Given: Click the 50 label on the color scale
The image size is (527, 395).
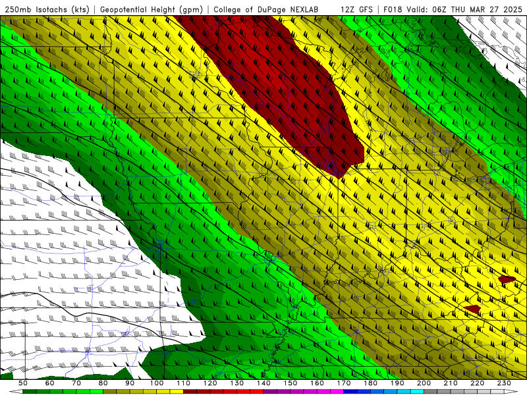Looking at the screenshot, I should (x=23, y=383).
